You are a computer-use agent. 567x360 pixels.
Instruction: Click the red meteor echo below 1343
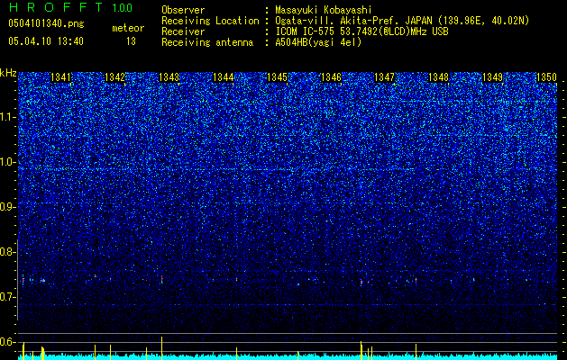tap(161, 280)
